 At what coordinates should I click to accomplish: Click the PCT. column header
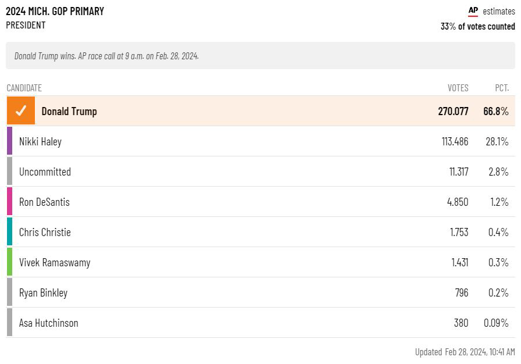(502, 88)
